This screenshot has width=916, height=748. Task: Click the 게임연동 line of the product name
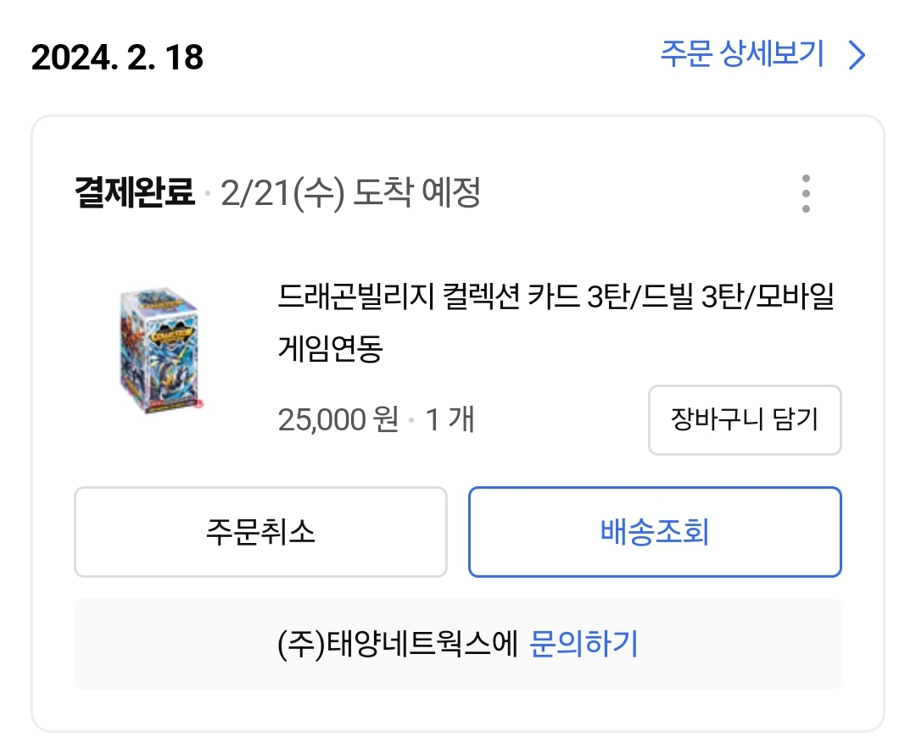331,348
